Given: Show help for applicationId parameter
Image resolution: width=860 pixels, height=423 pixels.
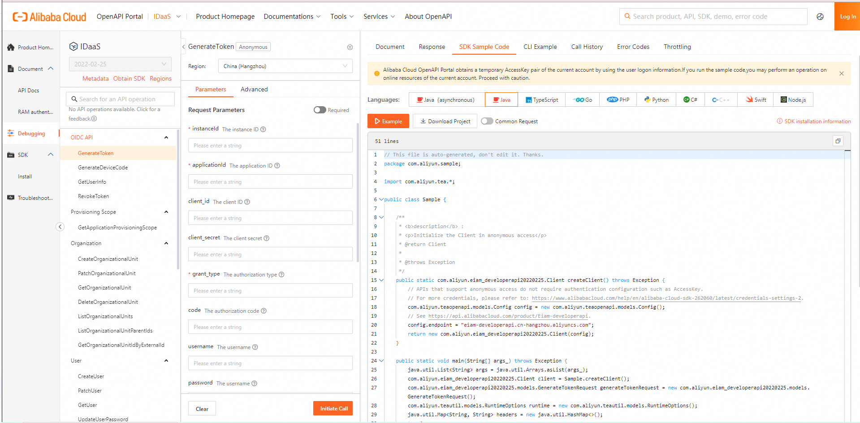Looking at the screenshot, I should [277, 166].
